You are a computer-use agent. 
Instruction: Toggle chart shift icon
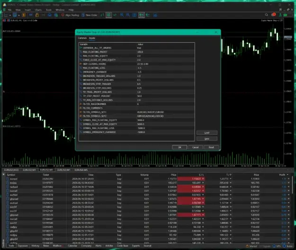(148, 15)
